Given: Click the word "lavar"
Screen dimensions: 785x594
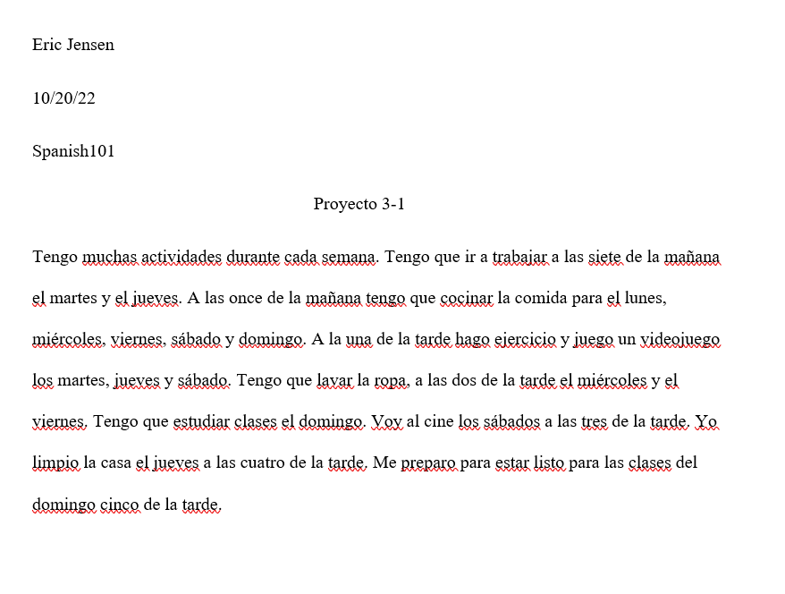Looking at the screenshot, I should pos(335,380).
